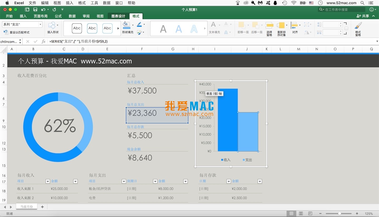379x217 pixels.
Task: Redo with the circular arrow icon
Action: click(x=54, y=9)
